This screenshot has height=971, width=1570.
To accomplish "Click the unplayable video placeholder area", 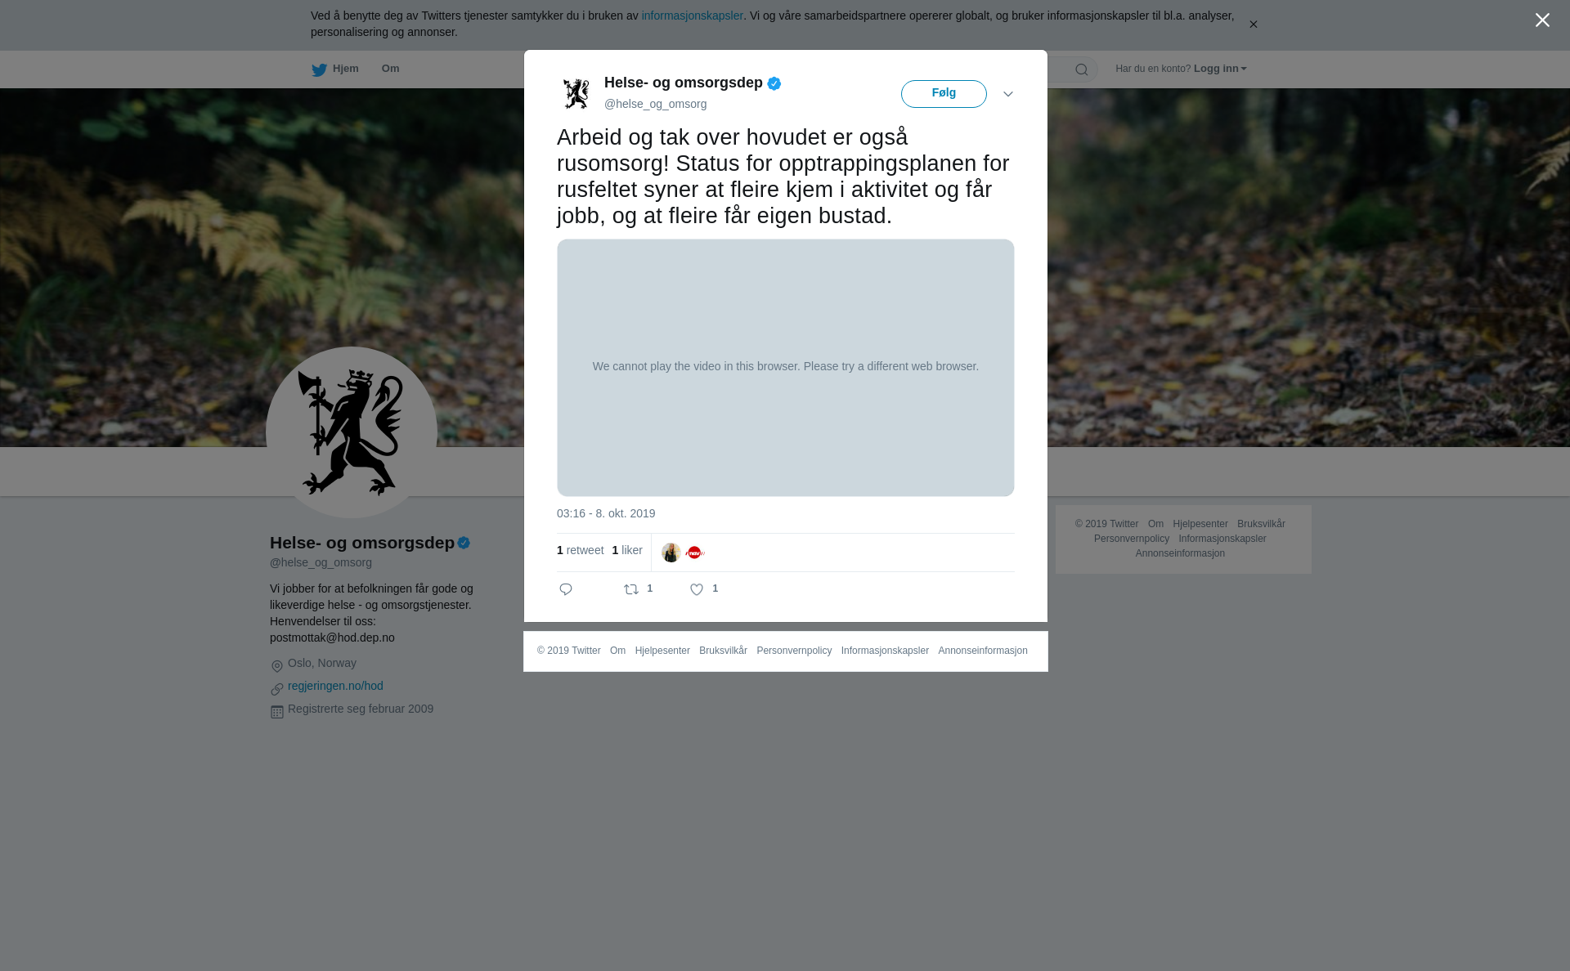I will pos(785,367).
